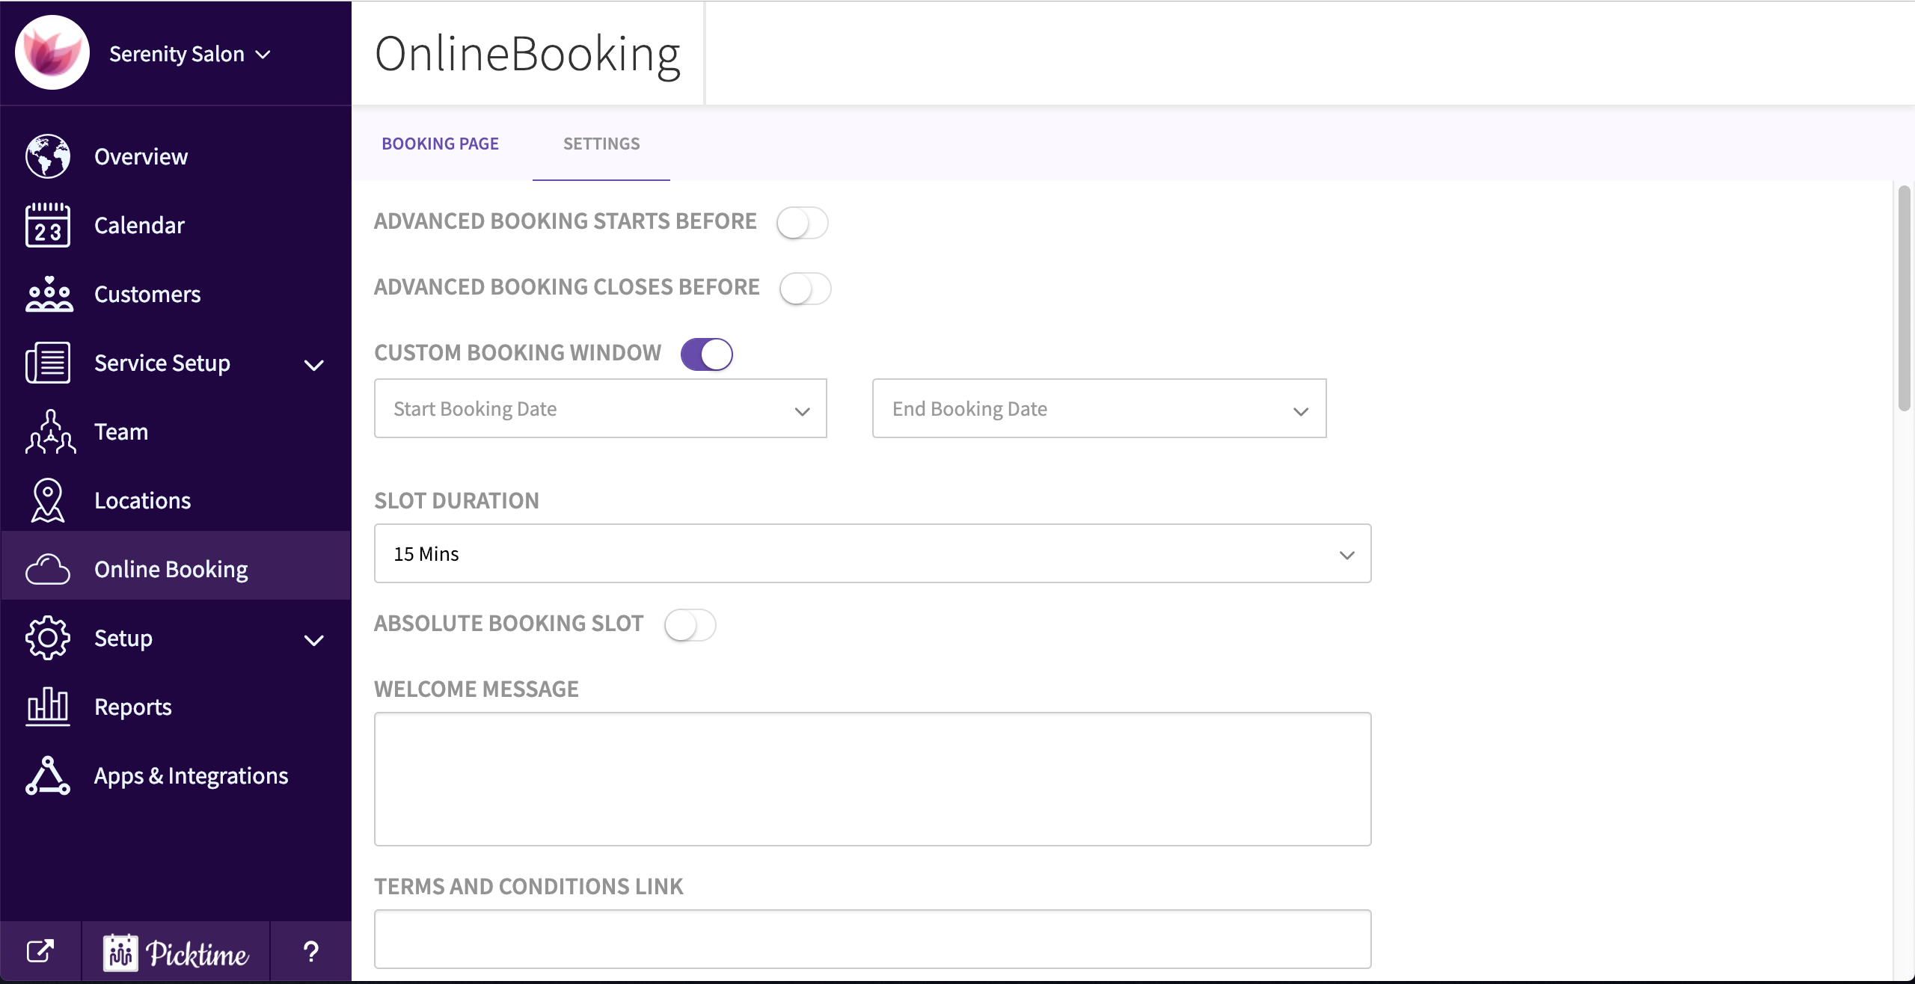Enable Absolute Booking Slot

tap(690, 624)
